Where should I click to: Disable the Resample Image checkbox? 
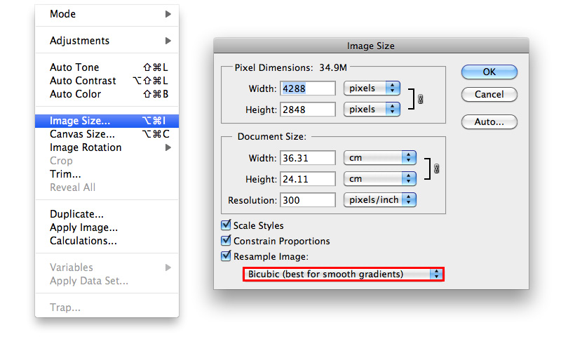pyautogui.click(x=226, y=256)
